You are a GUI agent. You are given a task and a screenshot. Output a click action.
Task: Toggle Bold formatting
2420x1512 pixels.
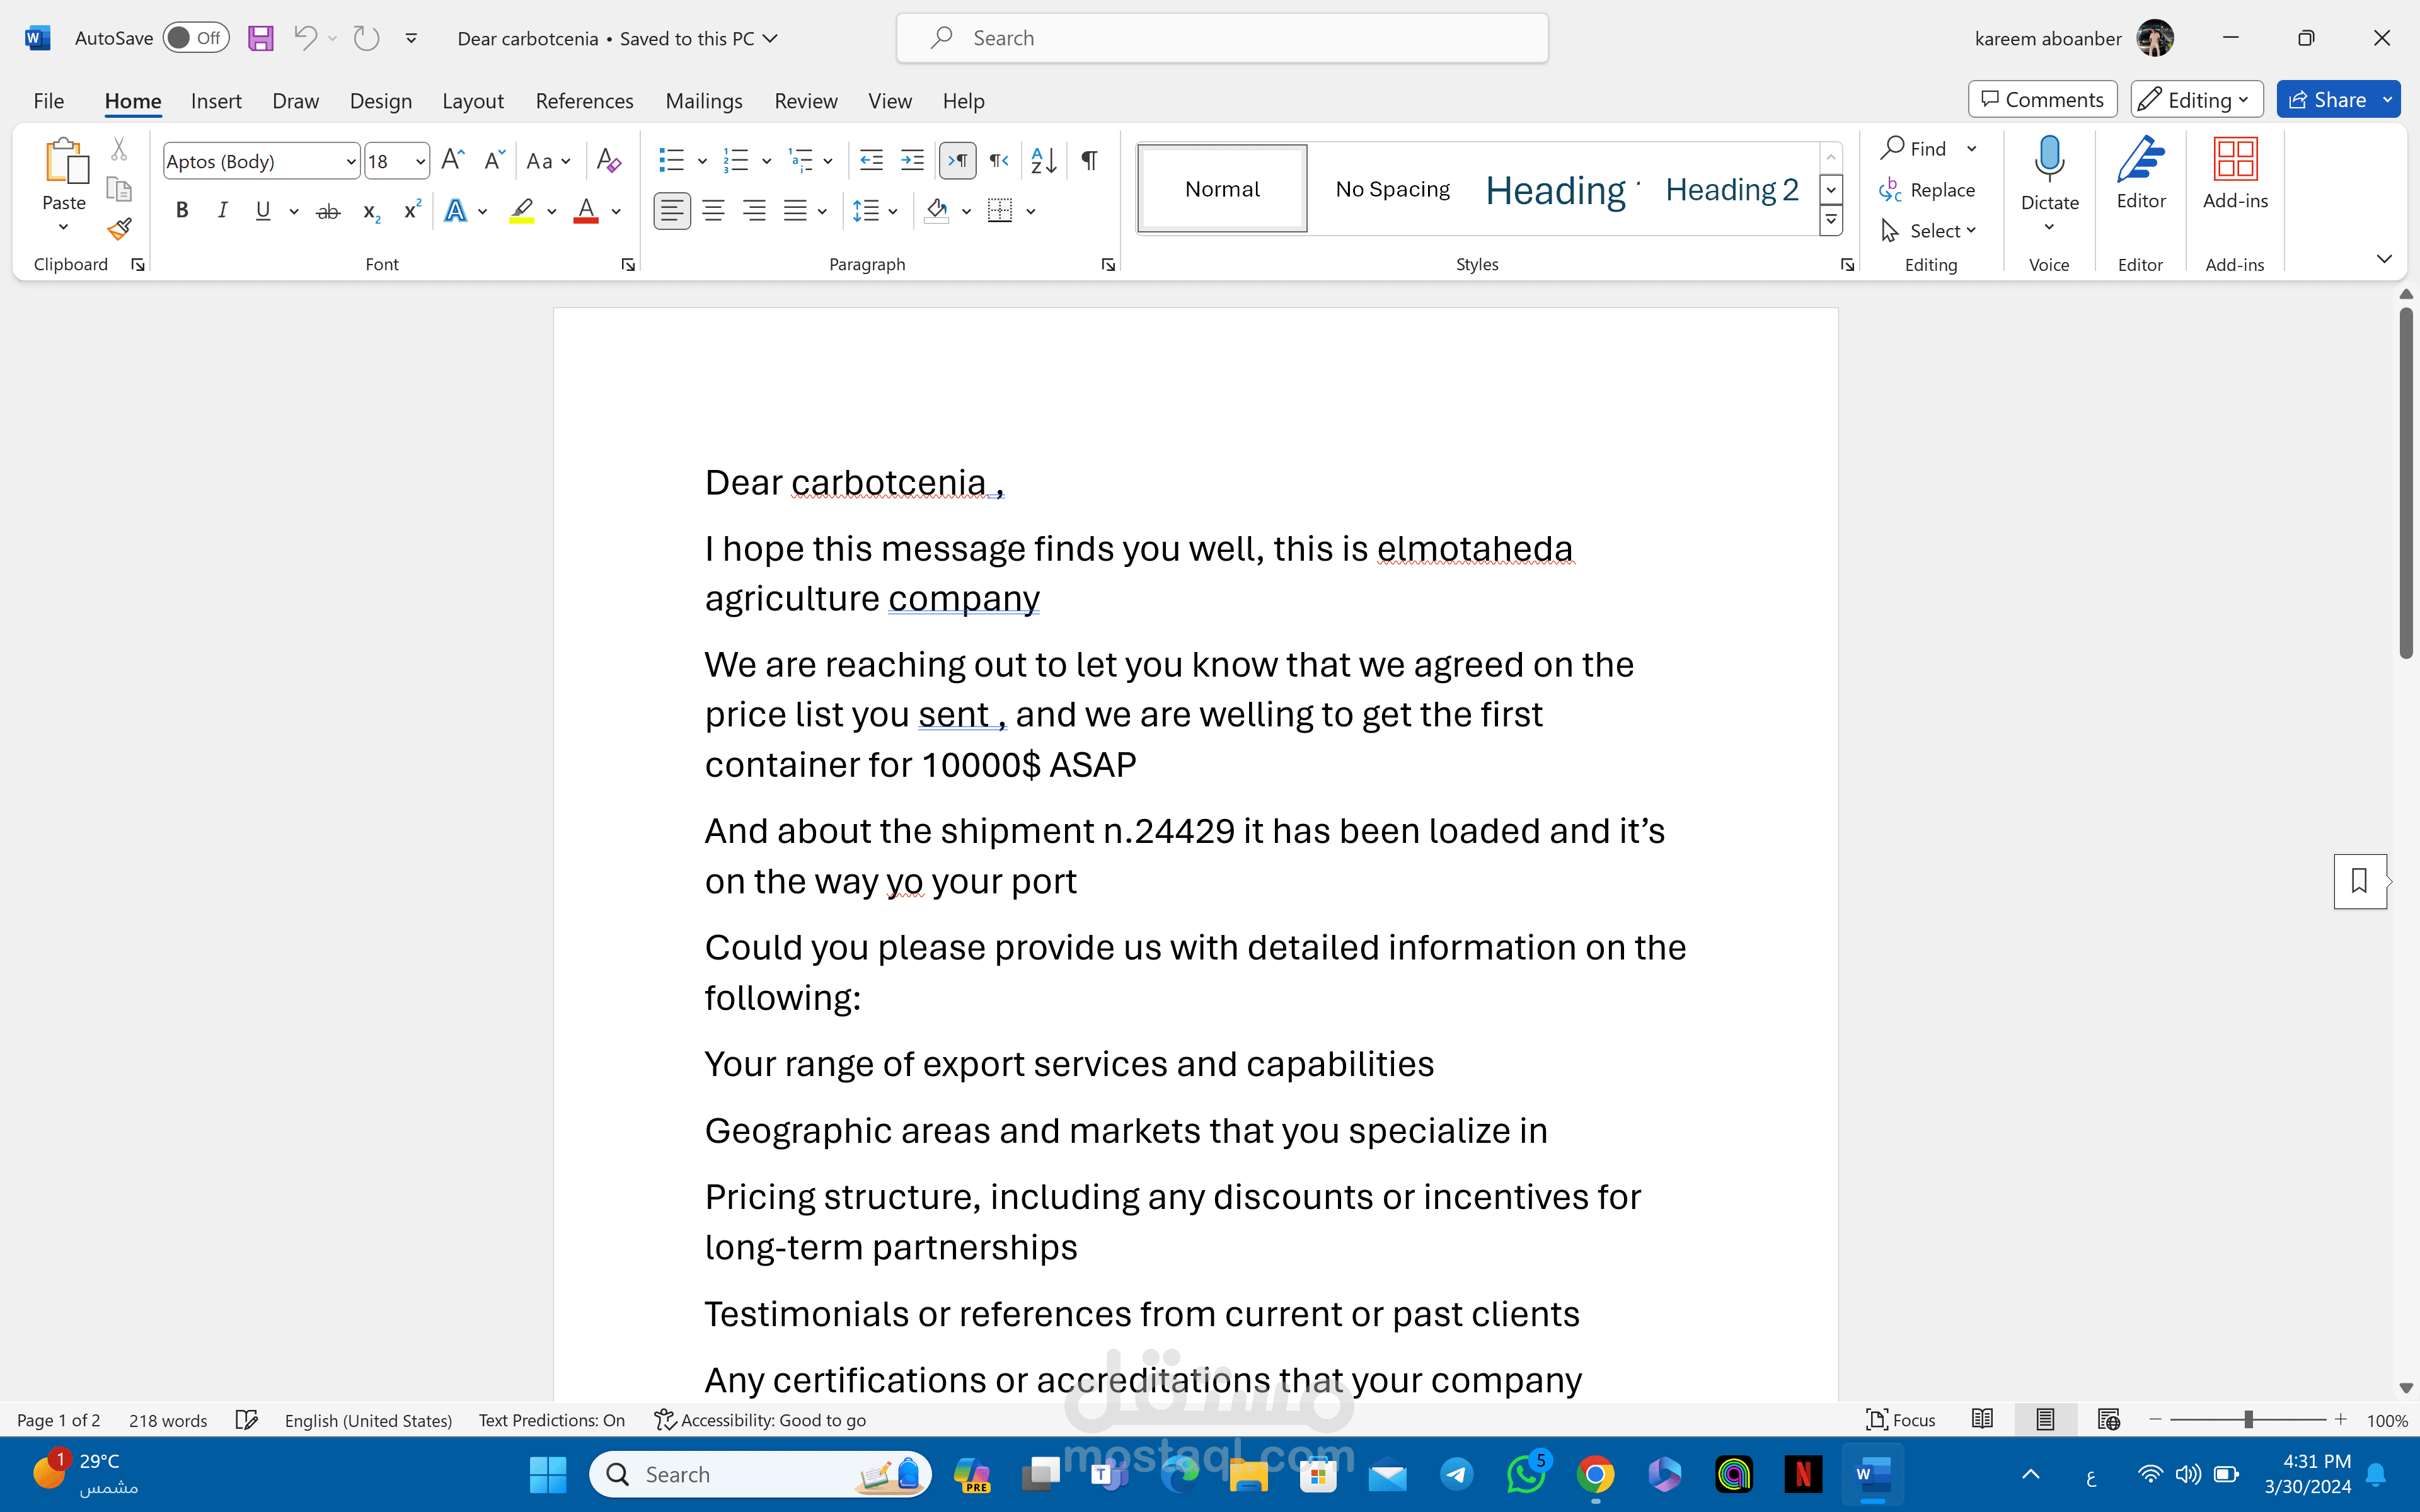point(182,211)
